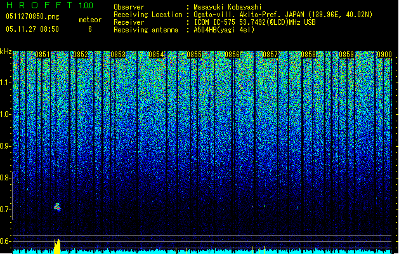Select receiver text ICOM IC-575 53.7492 MHz USB
Screen dimensions: 399x254
(x=254, y=22)
